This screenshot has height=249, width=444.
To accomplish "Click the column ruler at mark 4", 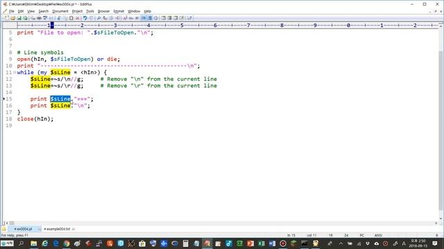I will coord(148,26).
